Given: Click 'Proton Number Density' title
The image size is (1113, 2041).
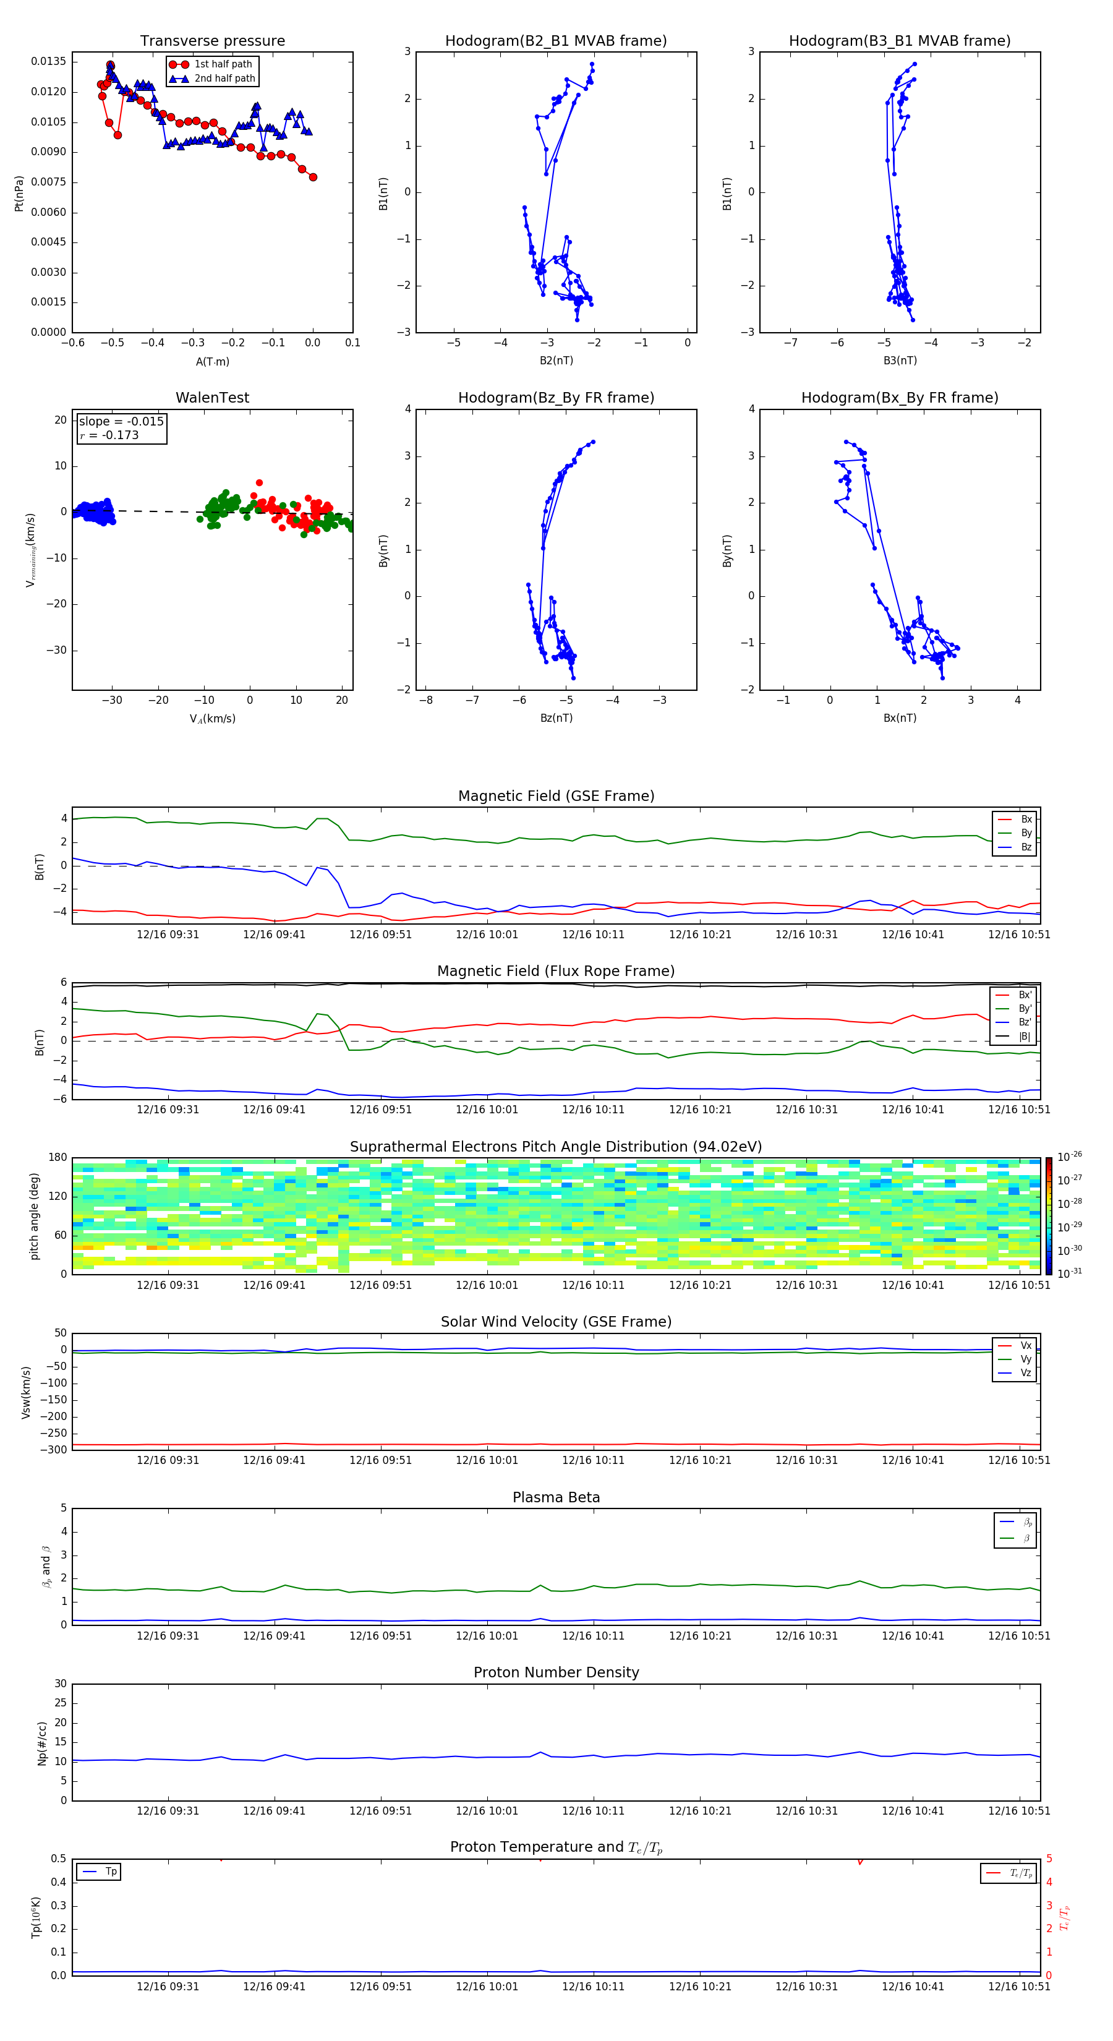Looking at the screenshot, I should tap(556, 1674).
